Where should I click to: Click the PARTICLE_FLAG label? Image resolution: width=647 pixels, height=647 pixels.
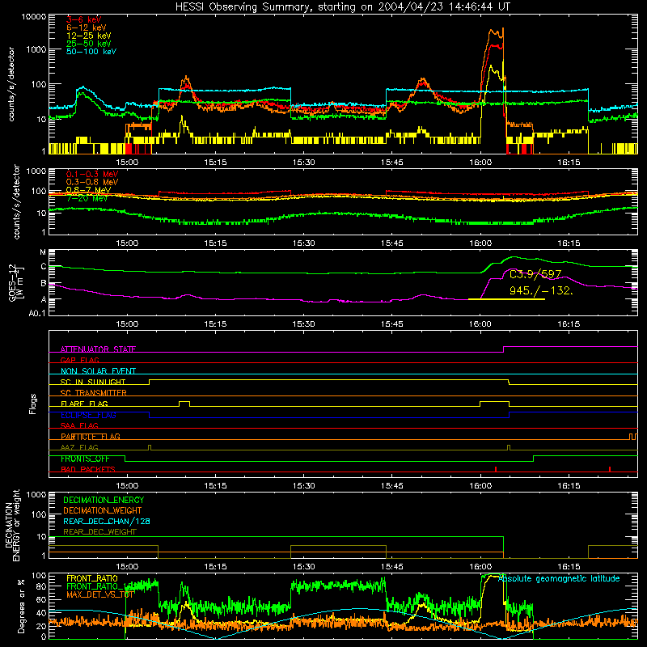(91, 436)
